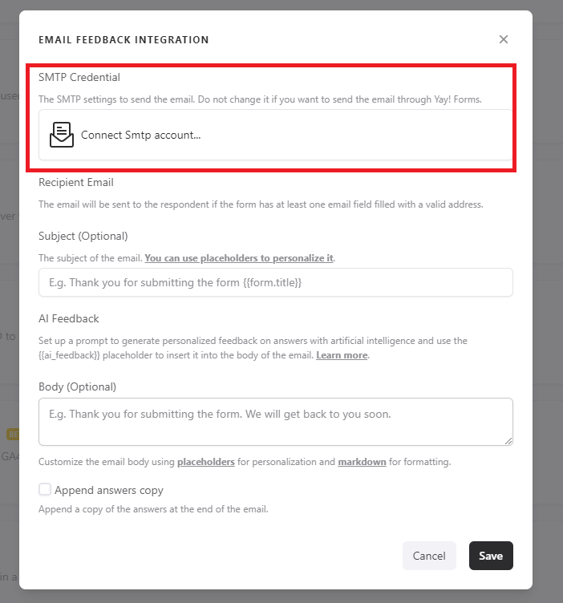Open the AI Feedback Learn more link

pyautogui.click(x=342, y=355)
